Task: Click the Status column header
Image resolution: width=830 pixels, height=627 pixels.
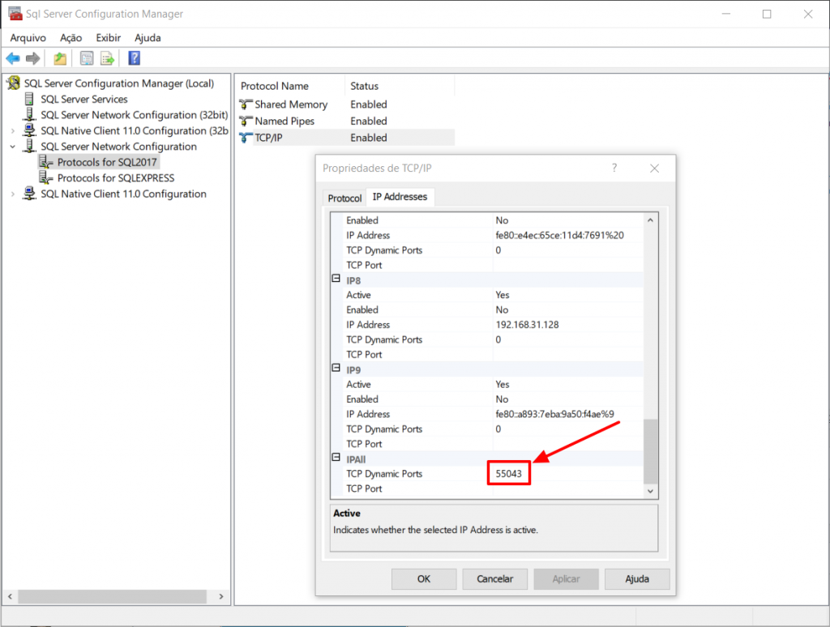Action: click(x=400, y=86)
